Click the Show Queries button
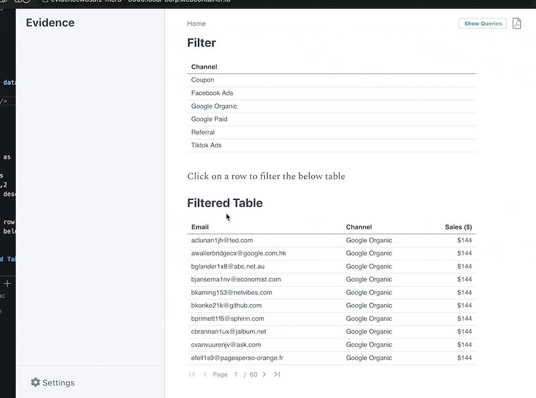Image resolution: width=536 pixels, height=398 pixels. 482,23
